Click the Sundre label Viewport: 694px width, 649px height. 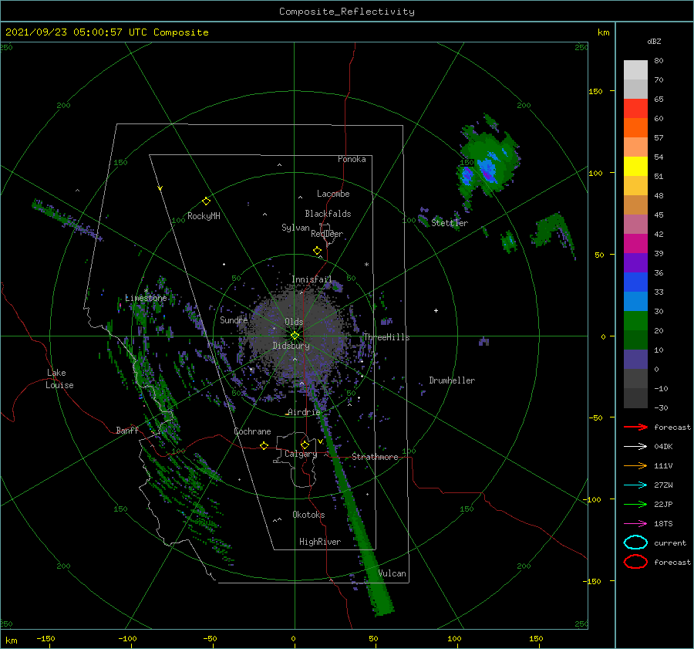[234, 319]
